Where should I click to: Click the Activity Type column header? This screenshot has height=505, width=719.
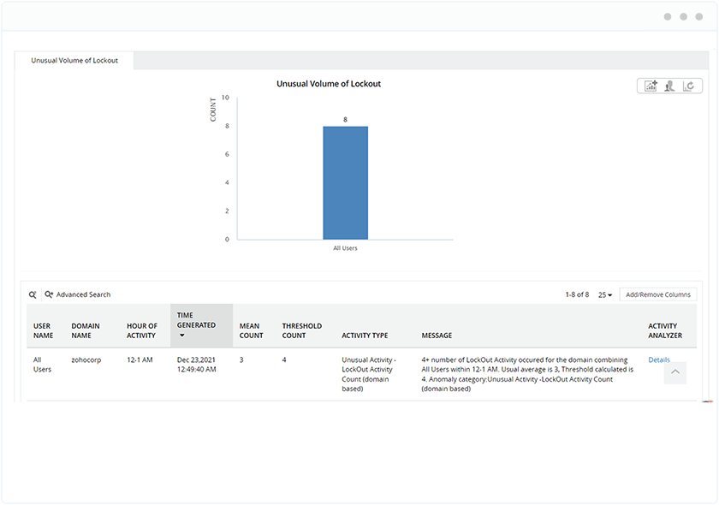(x=365, y=336)
